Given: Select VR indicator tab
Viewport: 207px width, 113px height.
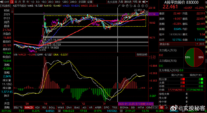Looking at the screenshot, I should coord(91,108).
